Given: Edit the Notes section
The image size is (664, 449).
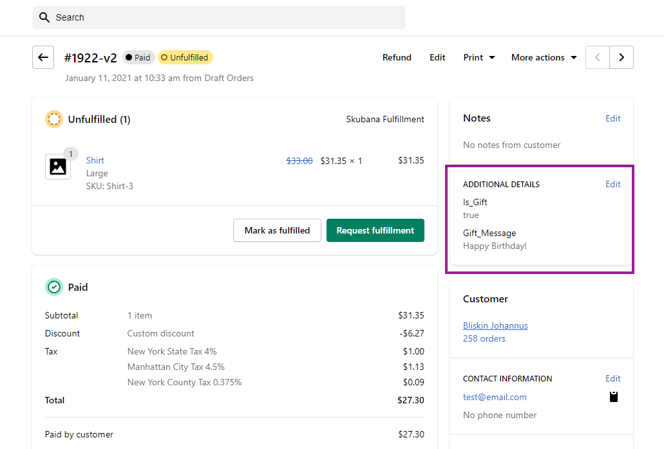Looking at the screenshot, I should point(612,118).
